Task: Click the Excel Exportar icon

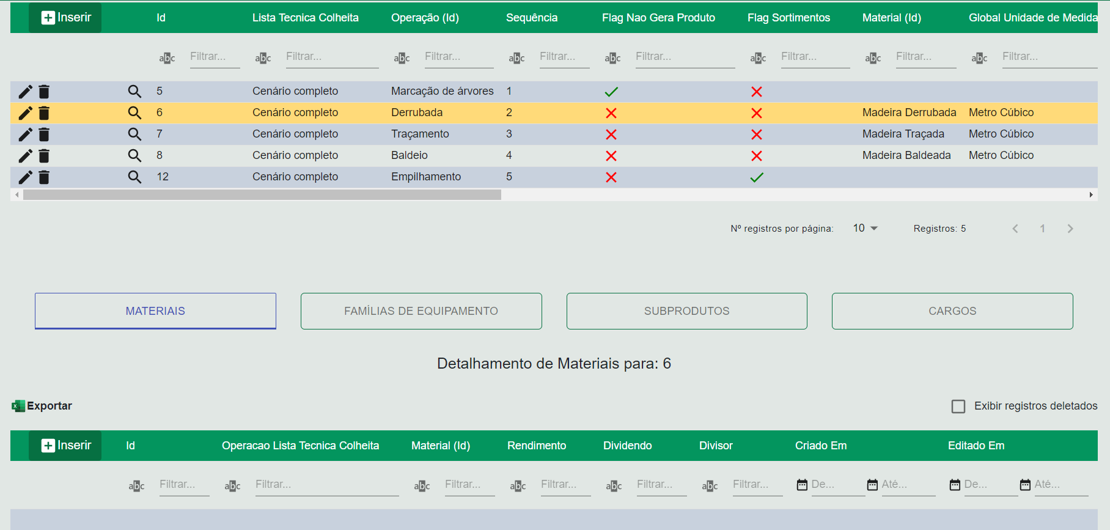Action: point(18,406)
